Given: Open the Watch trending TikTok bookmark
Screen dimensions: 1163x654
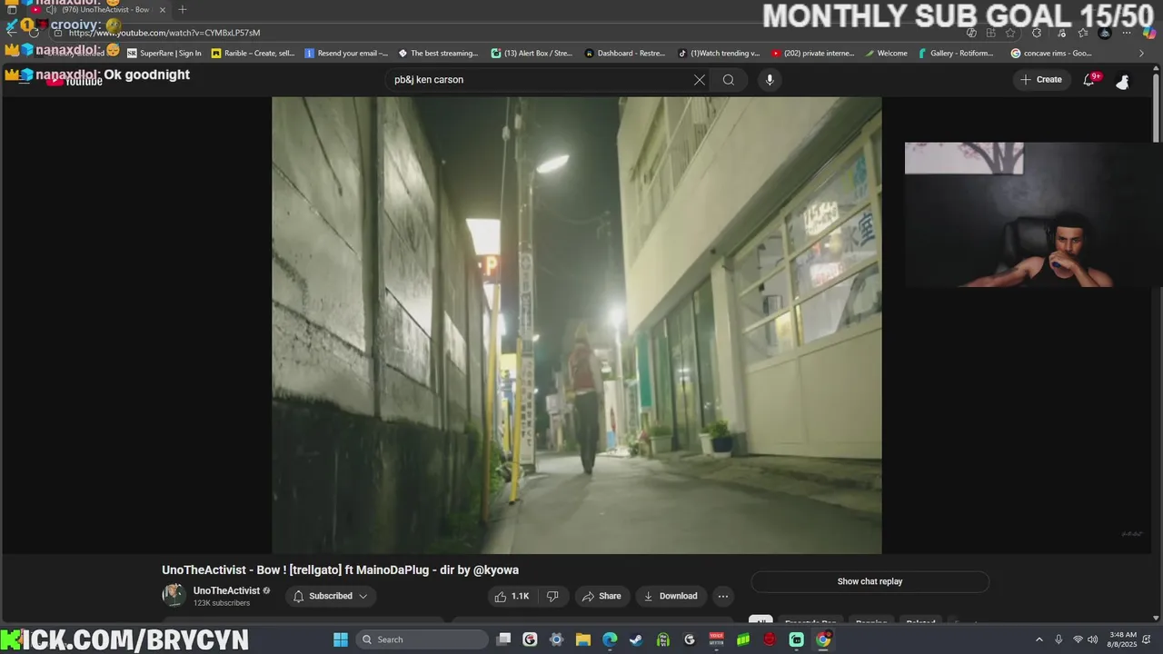Looking at the screenshot, I should pos(719,54).
